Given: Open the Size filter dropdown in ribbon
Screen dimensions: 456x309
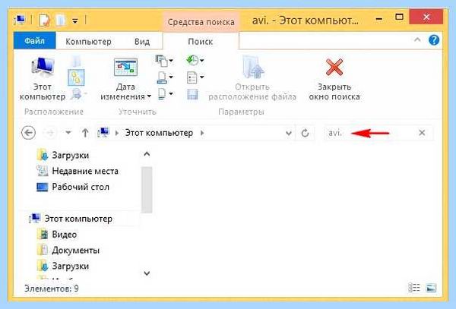Looking at the screenshot, I should 165,77.
